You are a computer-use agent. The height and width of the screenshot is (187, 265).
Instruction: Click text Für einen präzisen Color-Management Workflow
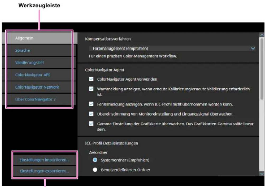tap(133, 56)
